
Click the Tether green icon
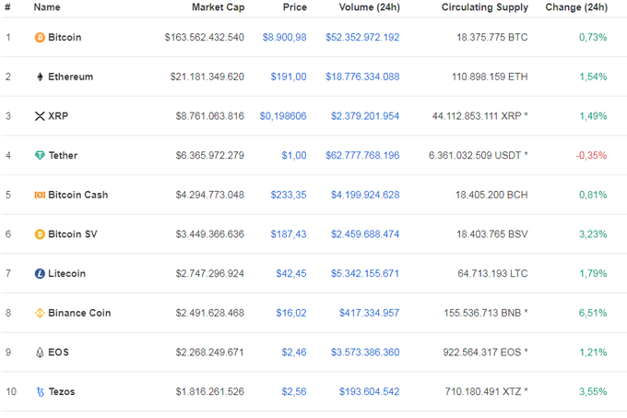[x=40, y=156]
